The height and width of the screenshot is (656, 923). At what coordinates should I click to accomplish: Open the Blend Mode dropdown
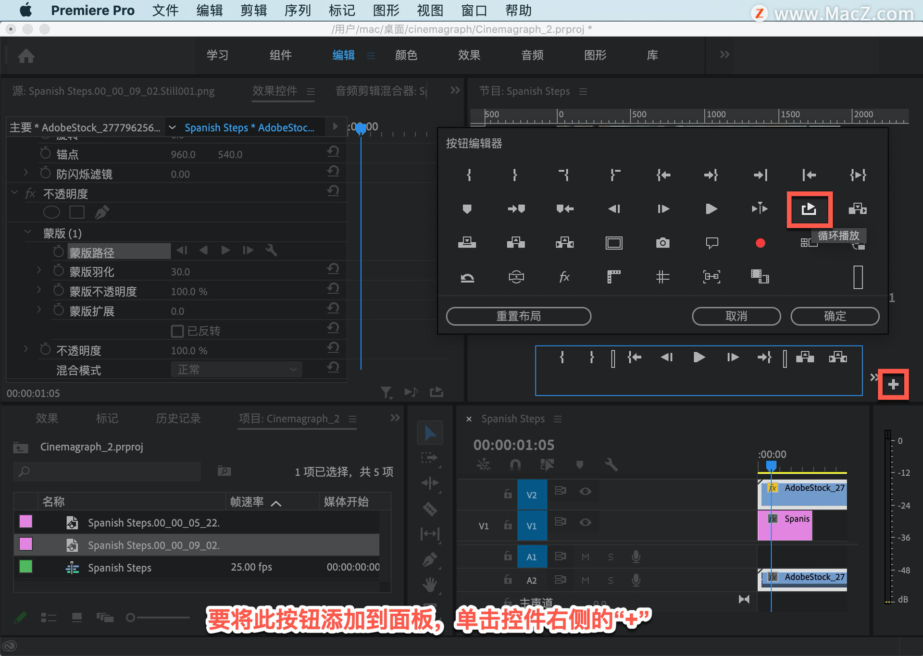(x=236, y=370)
